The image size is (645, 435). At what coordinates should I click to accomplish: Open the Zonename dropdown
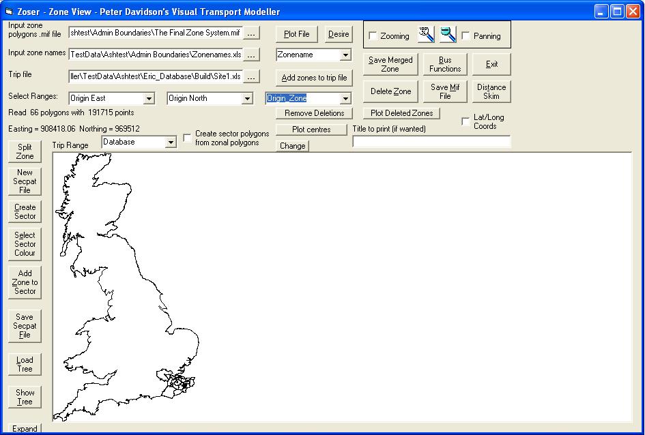345,55
